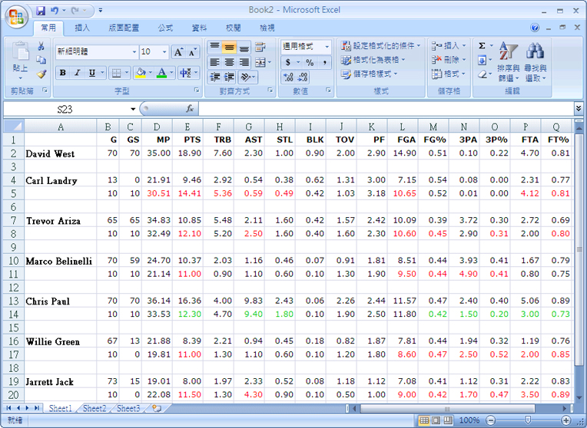This screenshot has height=428, width=587.
Task: Open the Sheet2 worksheet tab
Action: (x=95, y=409)
